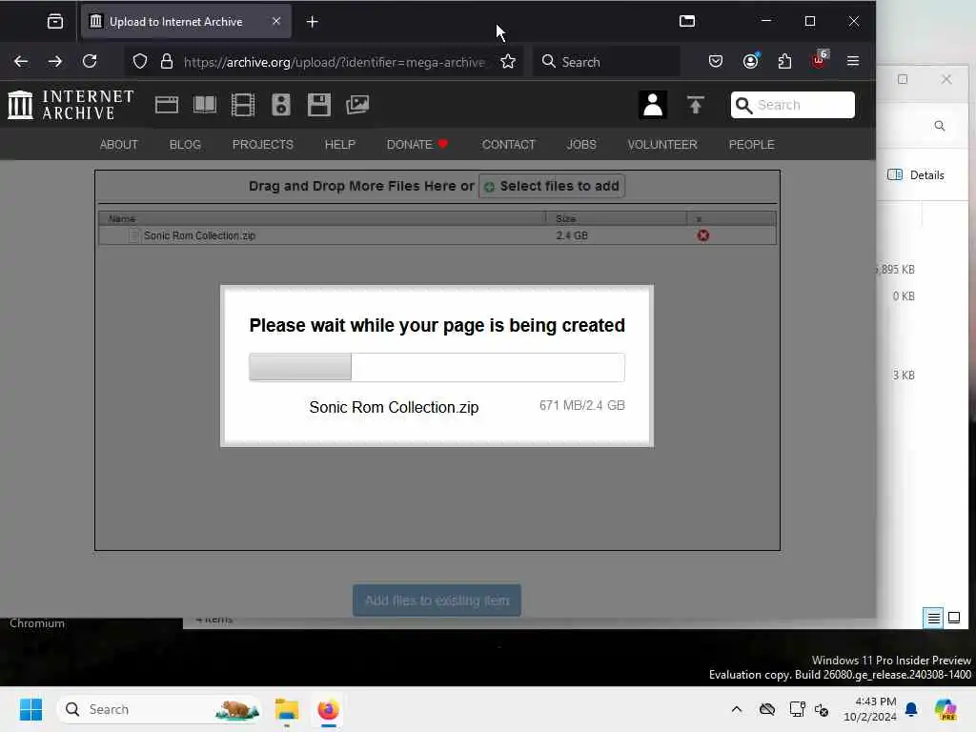Open Firefox account menu
This screenshot has width=976, height=732.
751,61
